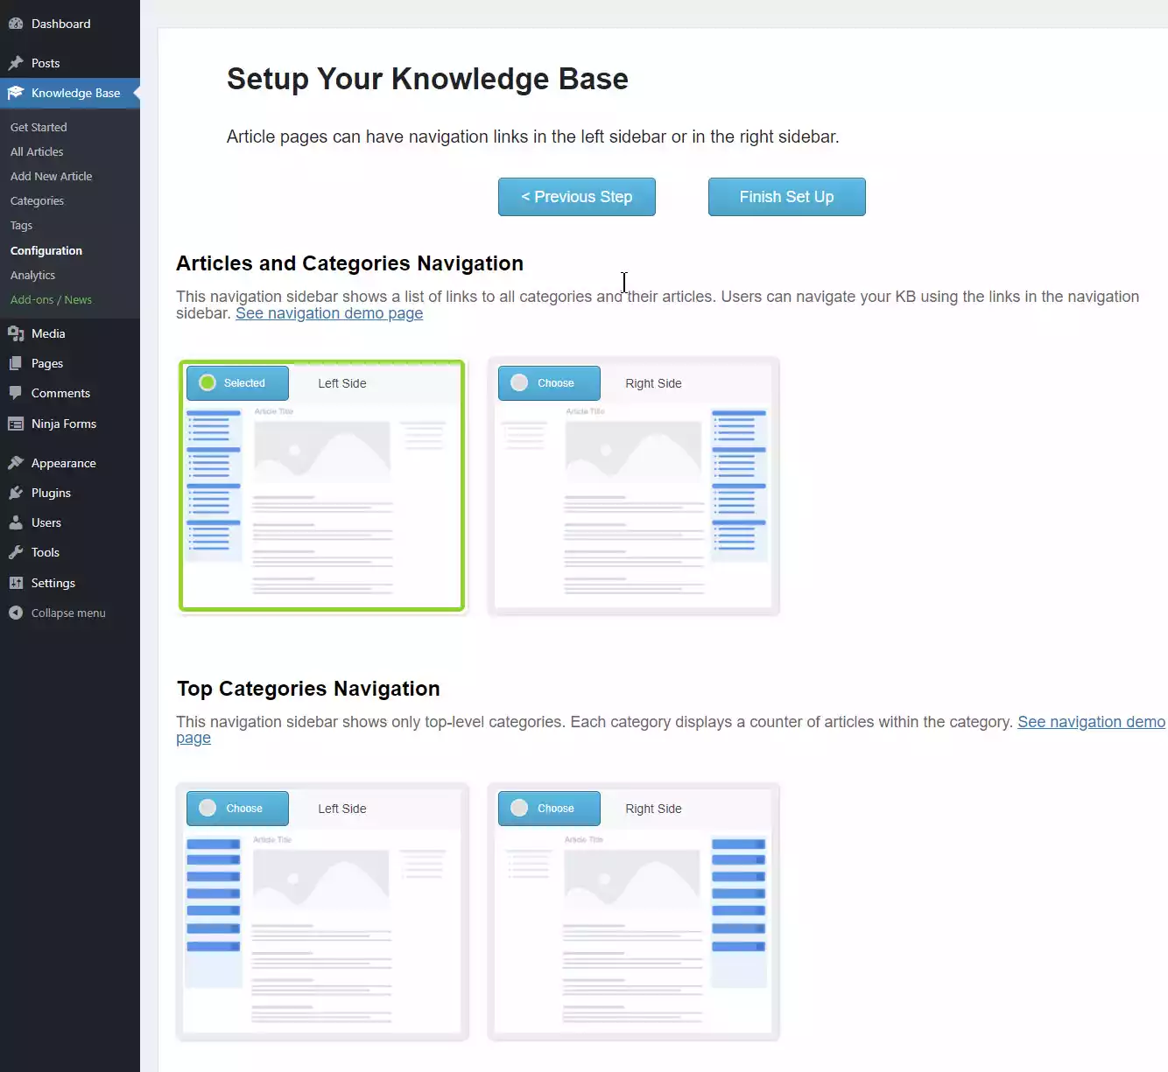Image resolution: width=1168 pixels, height=1072 pixels.
Task: Click the Selected radio on Left Side layout
Action: (208, 382)
